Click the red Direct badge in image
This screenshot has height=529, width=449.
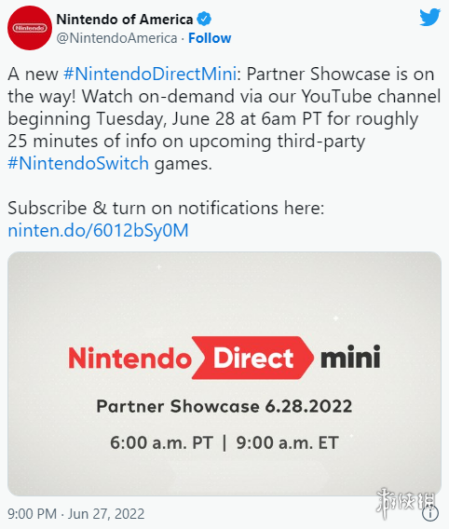coord(252,358)
